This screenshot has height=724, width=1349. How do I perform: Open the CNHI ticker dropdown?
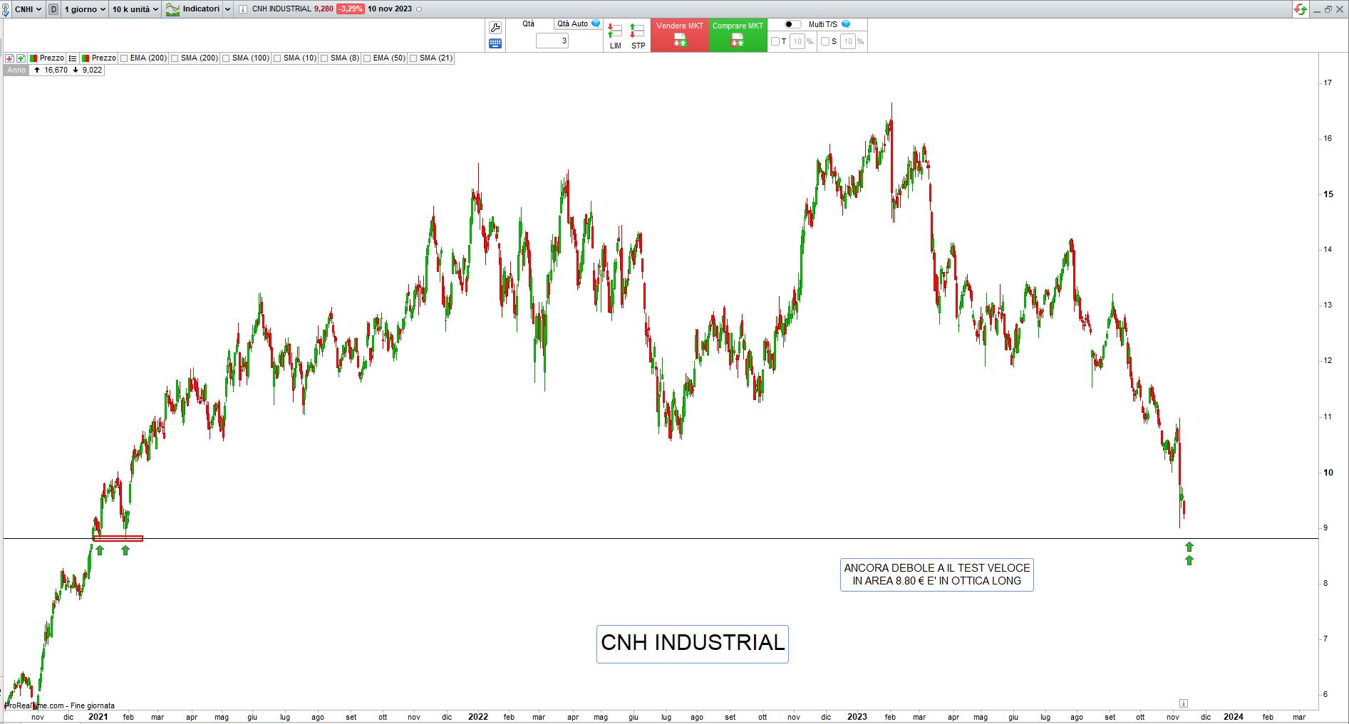click(x=29, y=9)
